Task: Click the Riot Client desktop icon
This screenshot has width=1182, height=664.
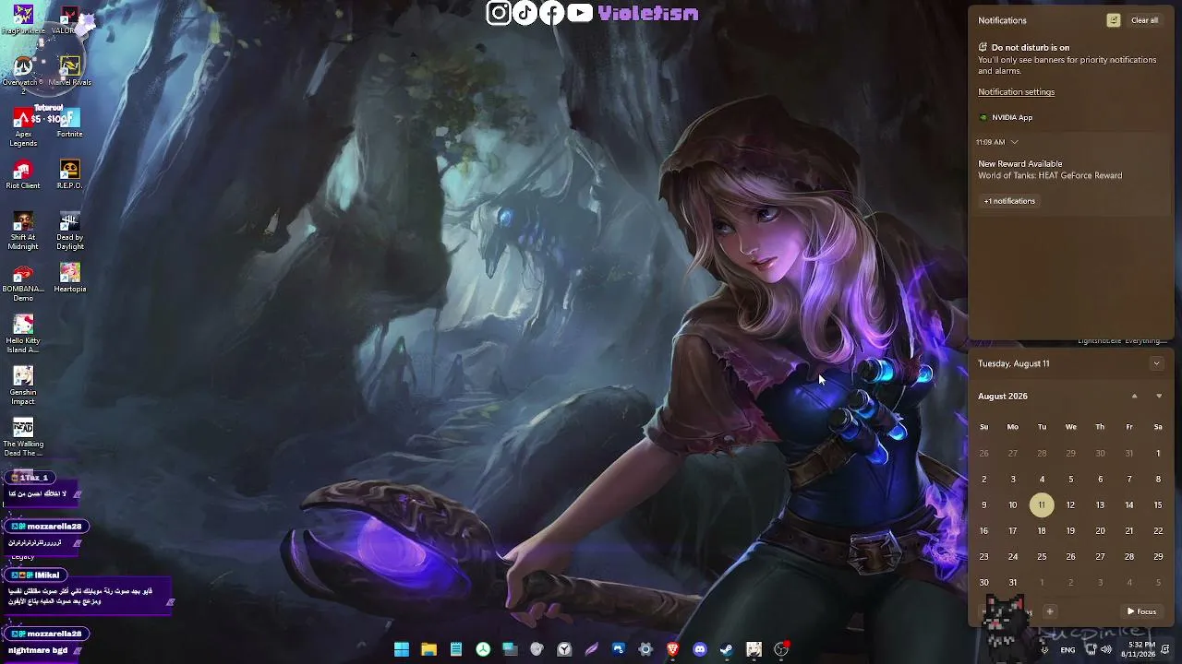Action: [23, 174]
